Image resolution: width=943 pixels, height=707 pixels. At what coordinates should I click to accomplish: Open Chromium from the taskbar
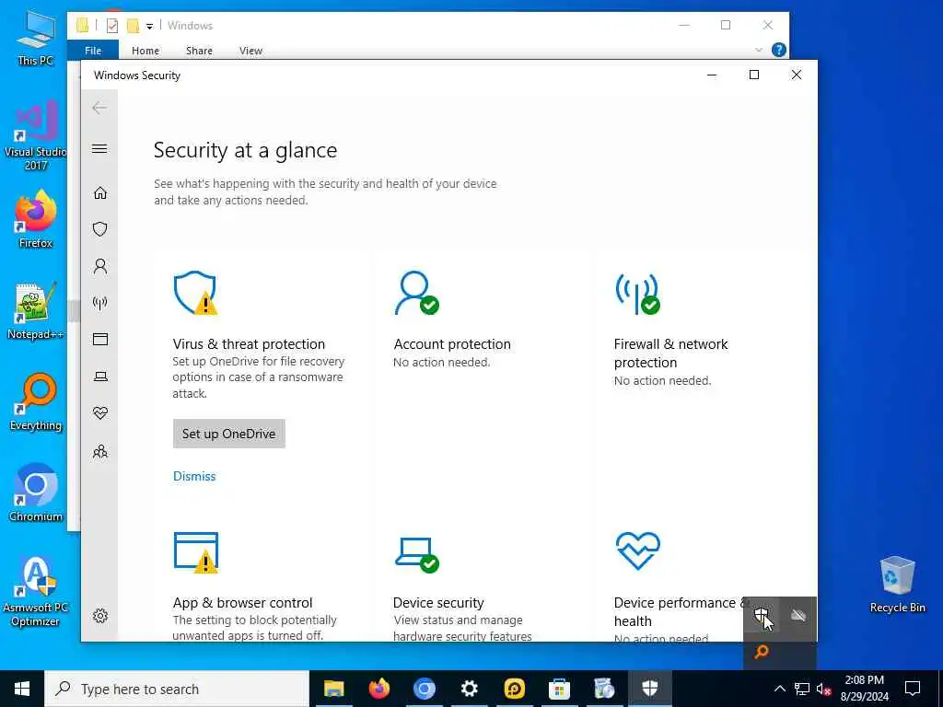point(424,689)
